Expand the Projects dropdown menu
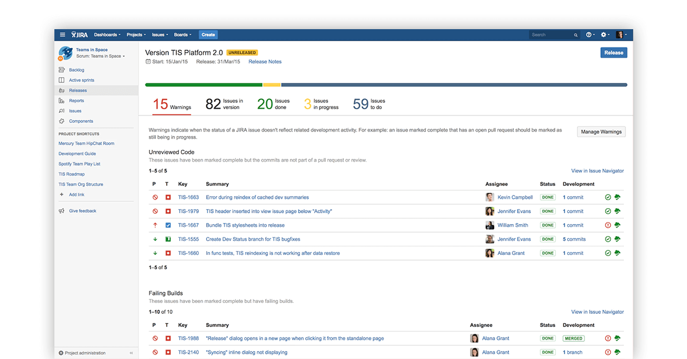Image resolution: width=687 pixels, height=359 pixels. tap(136, 35)
